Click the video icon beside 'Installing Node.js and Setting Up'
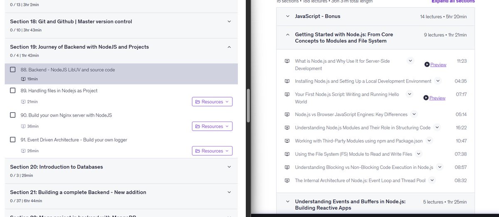This screenshot has width=499, height=217. tap(287, 81)
